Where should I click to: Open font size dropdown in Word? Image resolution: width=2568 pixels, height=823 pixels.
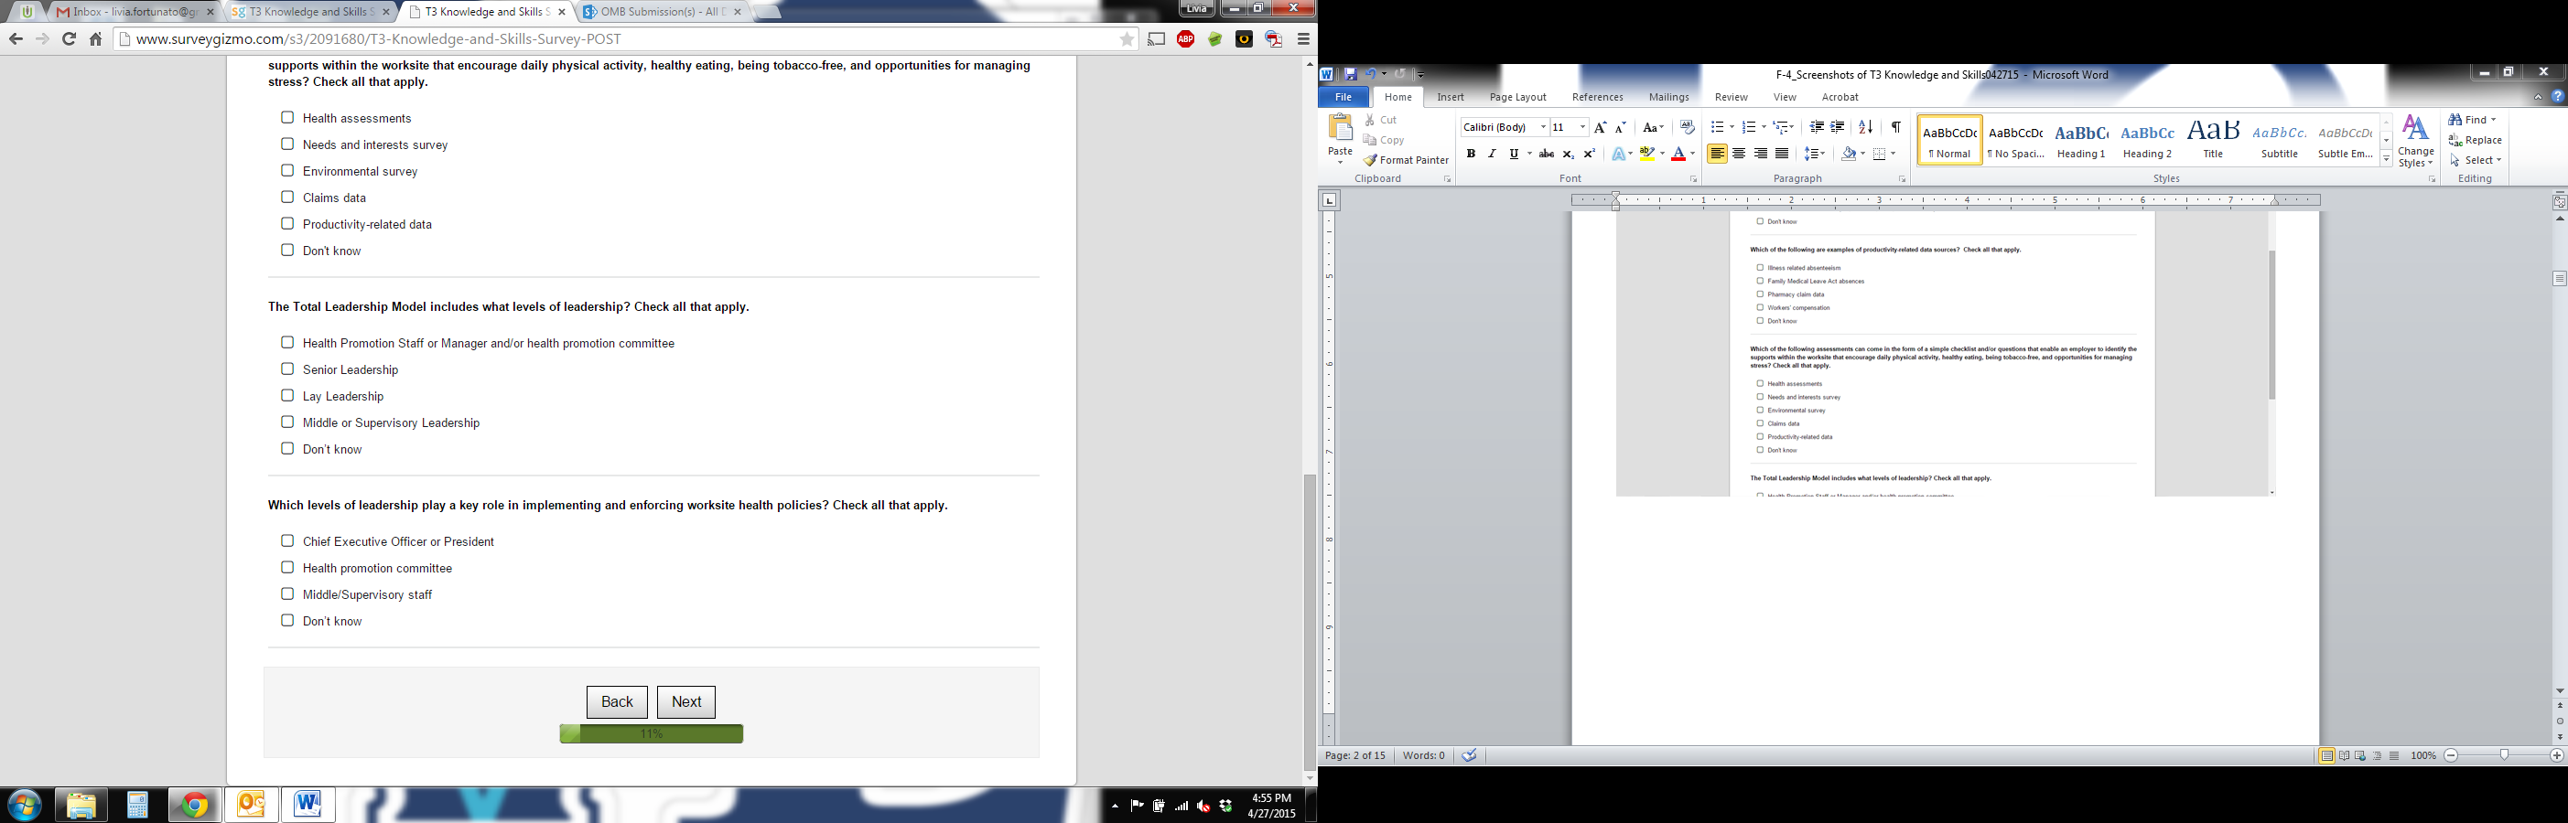point(1582,127)
